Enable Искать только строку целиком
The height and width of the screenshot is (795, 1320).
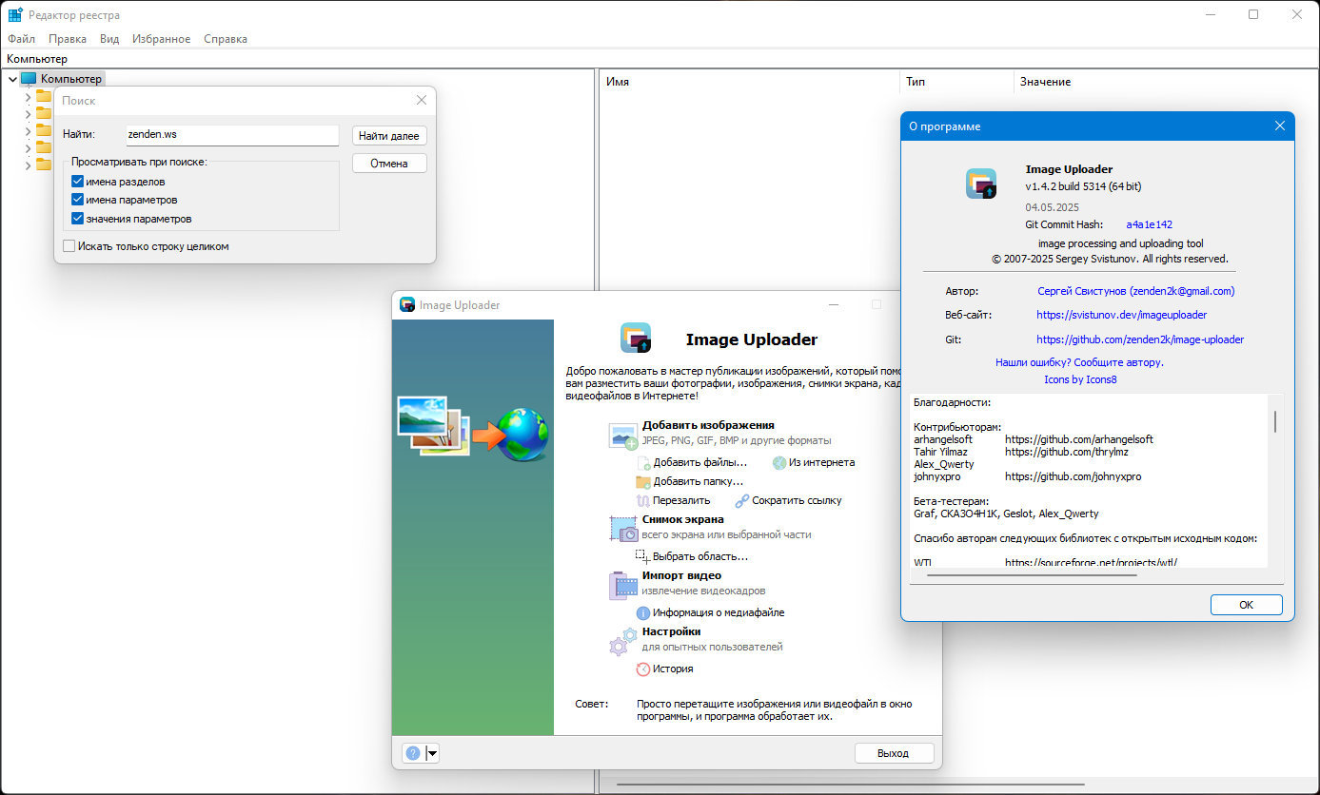point(69,246)
